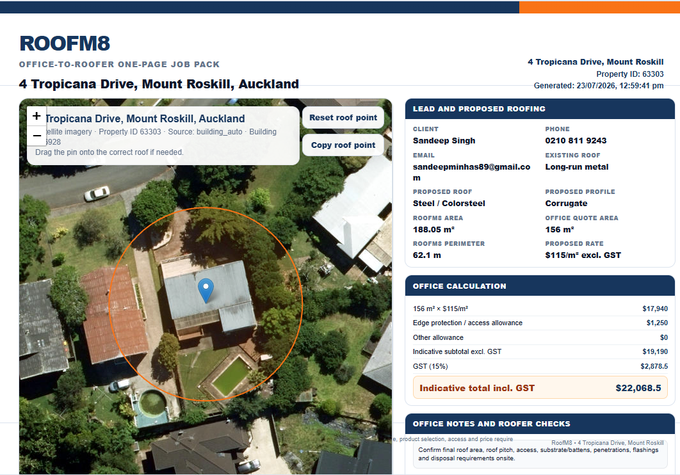Click the blue roof location pin
The image size is (680, 475).
206,291
